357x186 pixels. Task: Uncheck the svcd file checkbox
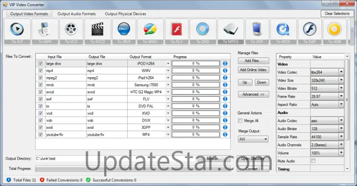[41, 92]
